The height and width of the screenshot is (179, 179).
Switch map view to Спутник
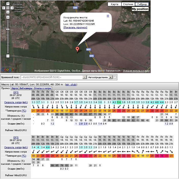click(x=128, y=4)
